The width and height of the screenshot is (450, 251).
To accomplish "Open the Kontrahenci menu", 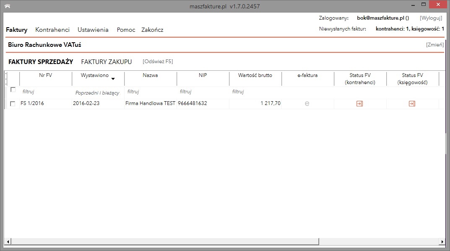I will click(52, 30).
